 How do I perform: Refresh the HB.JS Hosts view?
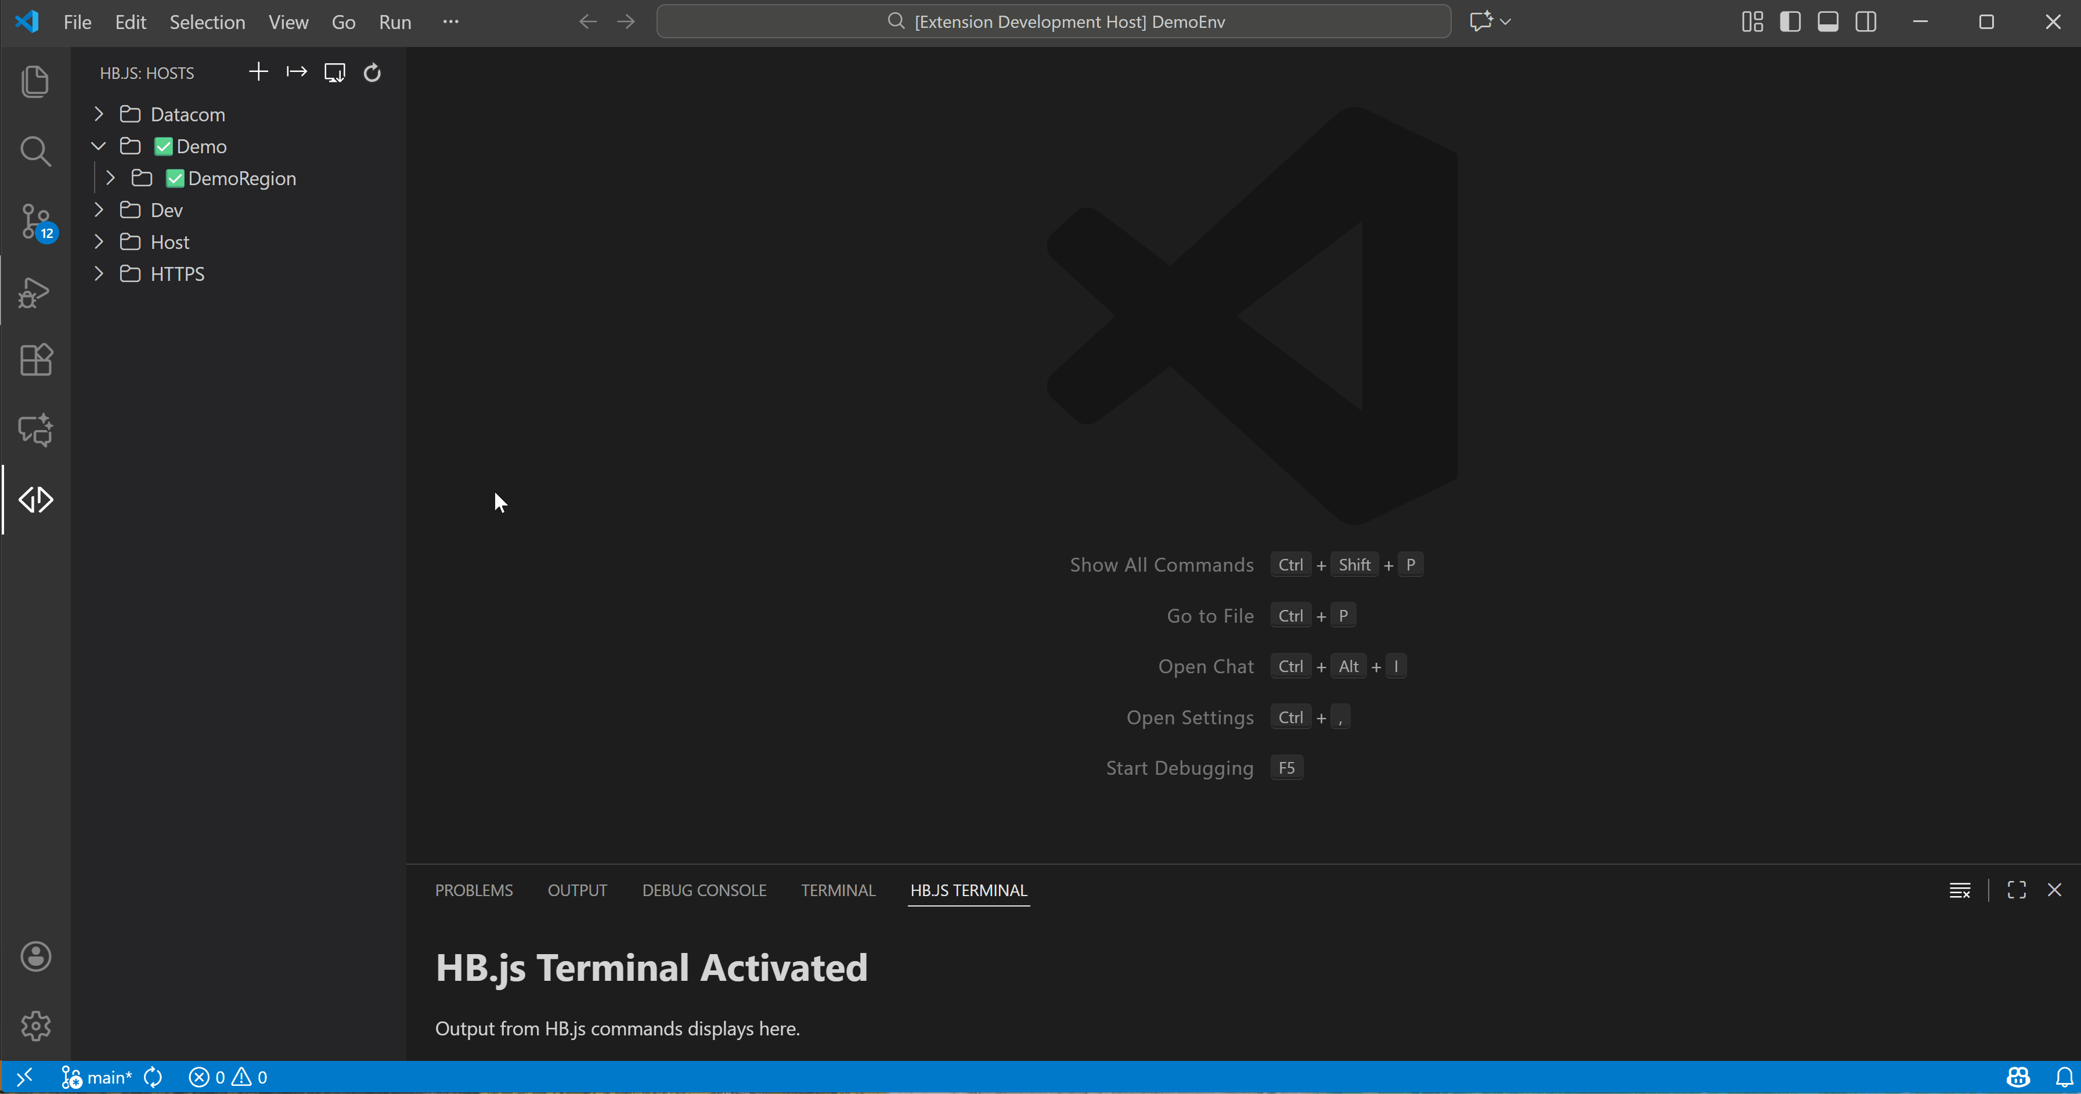pyautogui.click(x=372, y=72)
